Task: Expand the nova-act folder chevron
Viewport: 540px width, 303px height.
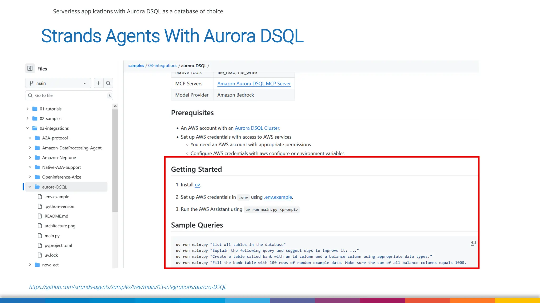Action: pyautogui.click(x=30, y=265)
